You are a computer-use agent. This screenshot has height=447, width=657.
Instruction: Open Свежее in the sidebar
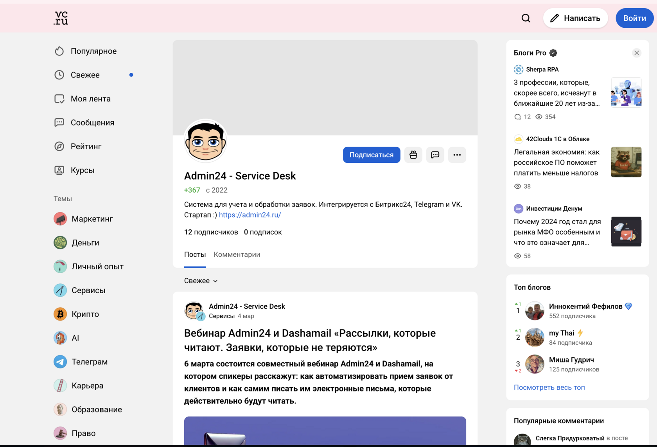[x=94, y=75]
